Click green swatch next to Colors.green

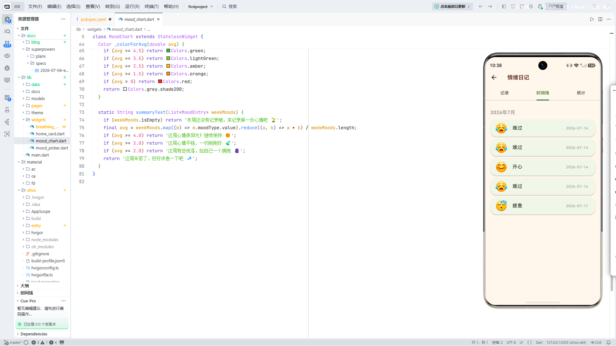point(168,51)
